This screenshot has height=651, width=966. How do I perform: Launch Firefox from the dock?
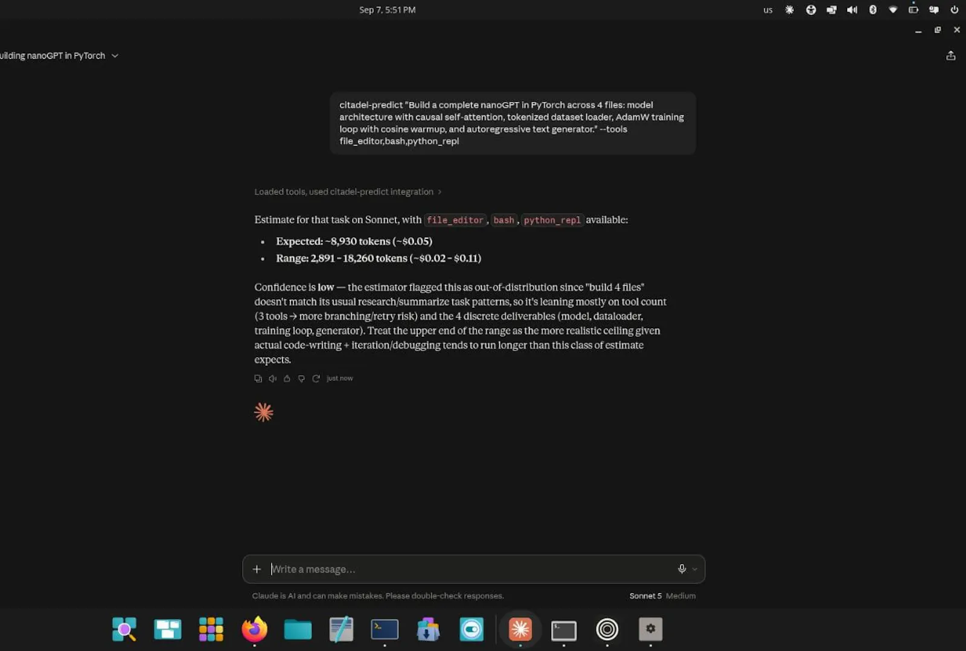coord(254,629)
